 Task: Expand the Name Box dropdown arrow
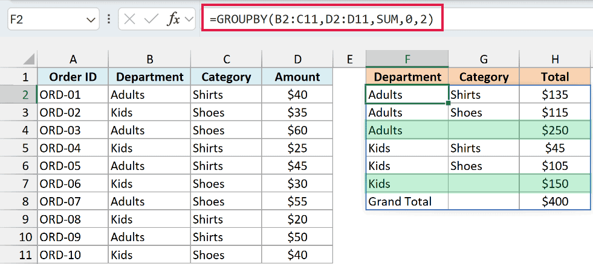91,20
